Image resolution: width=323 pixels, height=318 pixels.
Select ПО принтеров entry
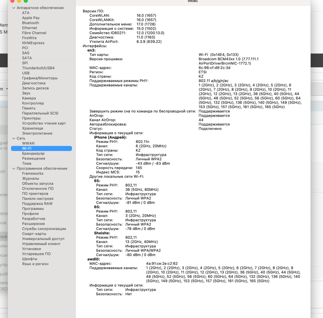[x=35, y=193]
